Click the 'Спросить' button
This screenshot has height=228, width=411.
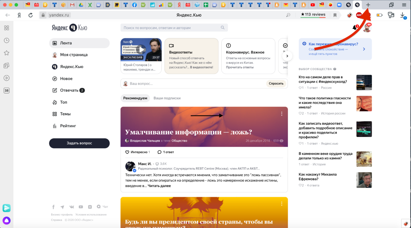pos(276,83)
